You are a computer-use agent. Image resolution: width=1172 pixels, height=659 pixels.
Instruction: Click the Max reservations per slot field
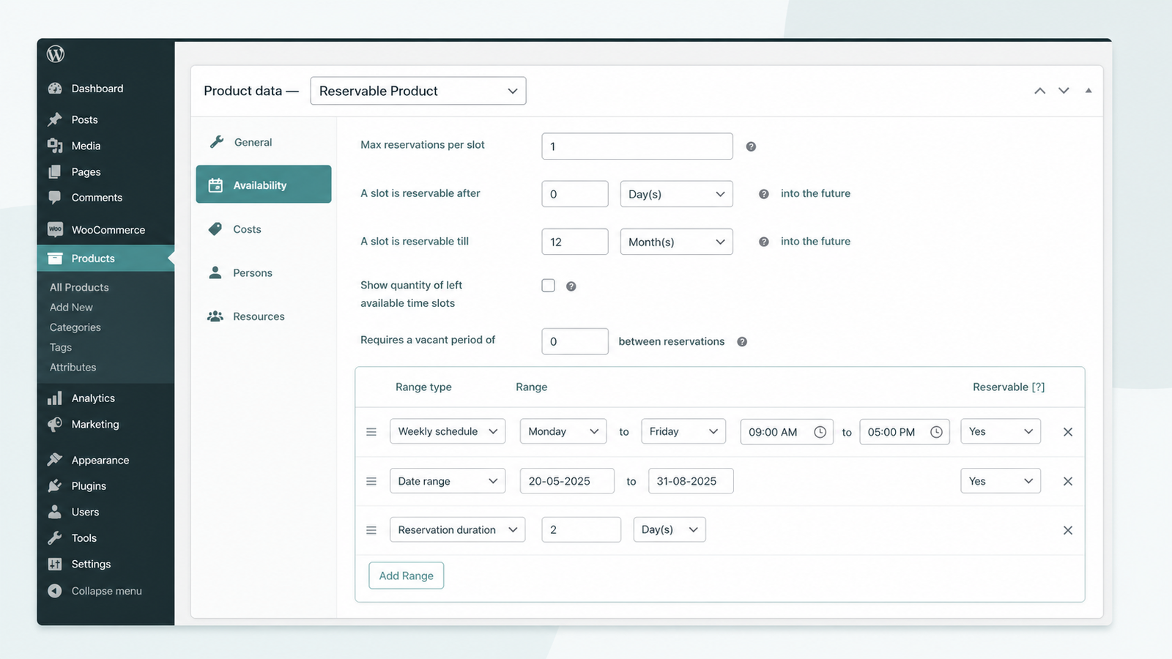point(637,146)
